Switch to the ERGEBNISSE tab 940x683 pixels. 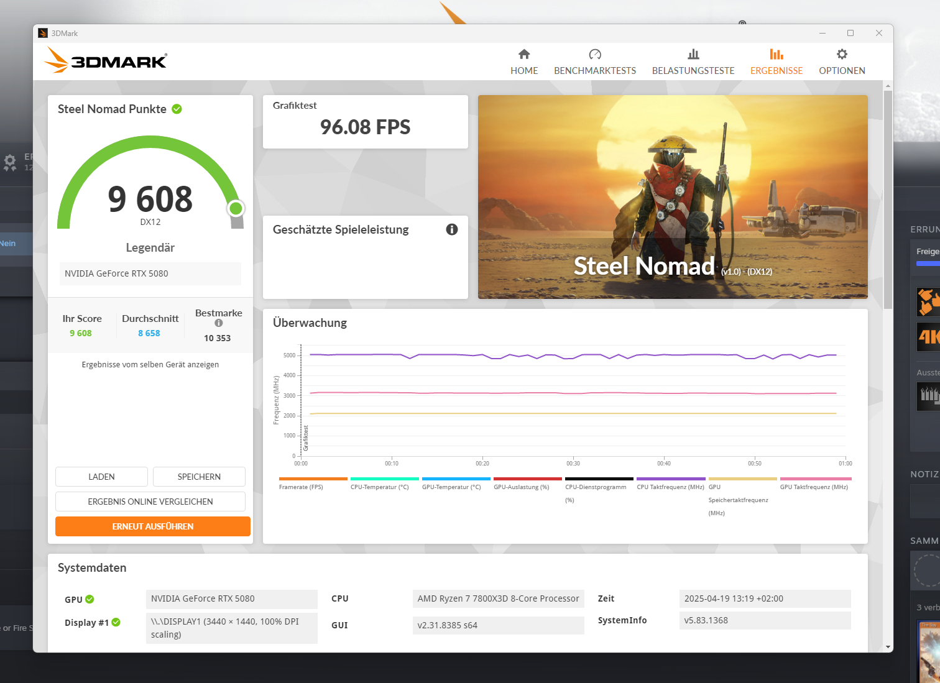[776, 62]
